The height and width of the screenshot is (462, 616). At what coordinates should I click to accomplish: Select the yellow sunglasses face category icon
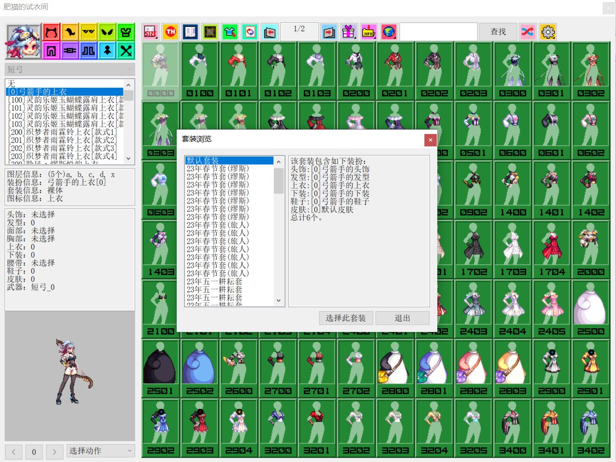pos(89,32)
